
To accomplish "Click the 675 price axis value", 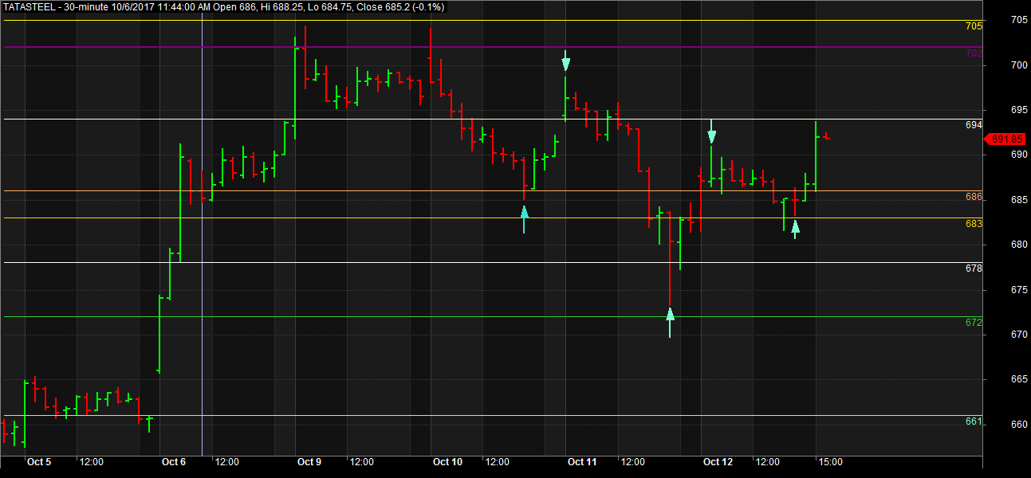I will (x=1019, y=290).
